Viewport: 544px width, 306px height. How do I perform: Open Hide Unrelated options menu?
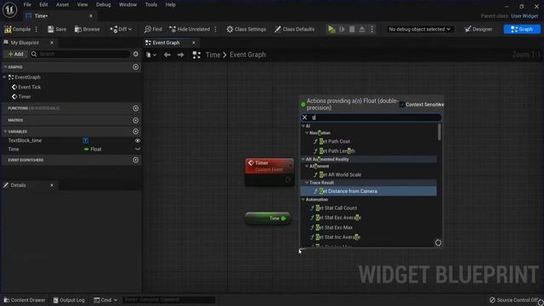click(x=216, y=30)
